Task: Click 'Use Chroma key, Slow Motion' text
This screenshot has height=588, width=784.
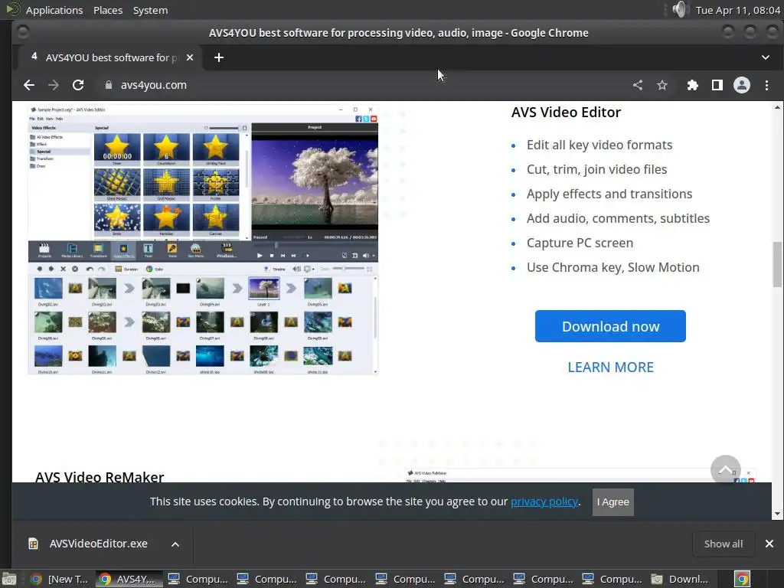Action: pos(612,267)
